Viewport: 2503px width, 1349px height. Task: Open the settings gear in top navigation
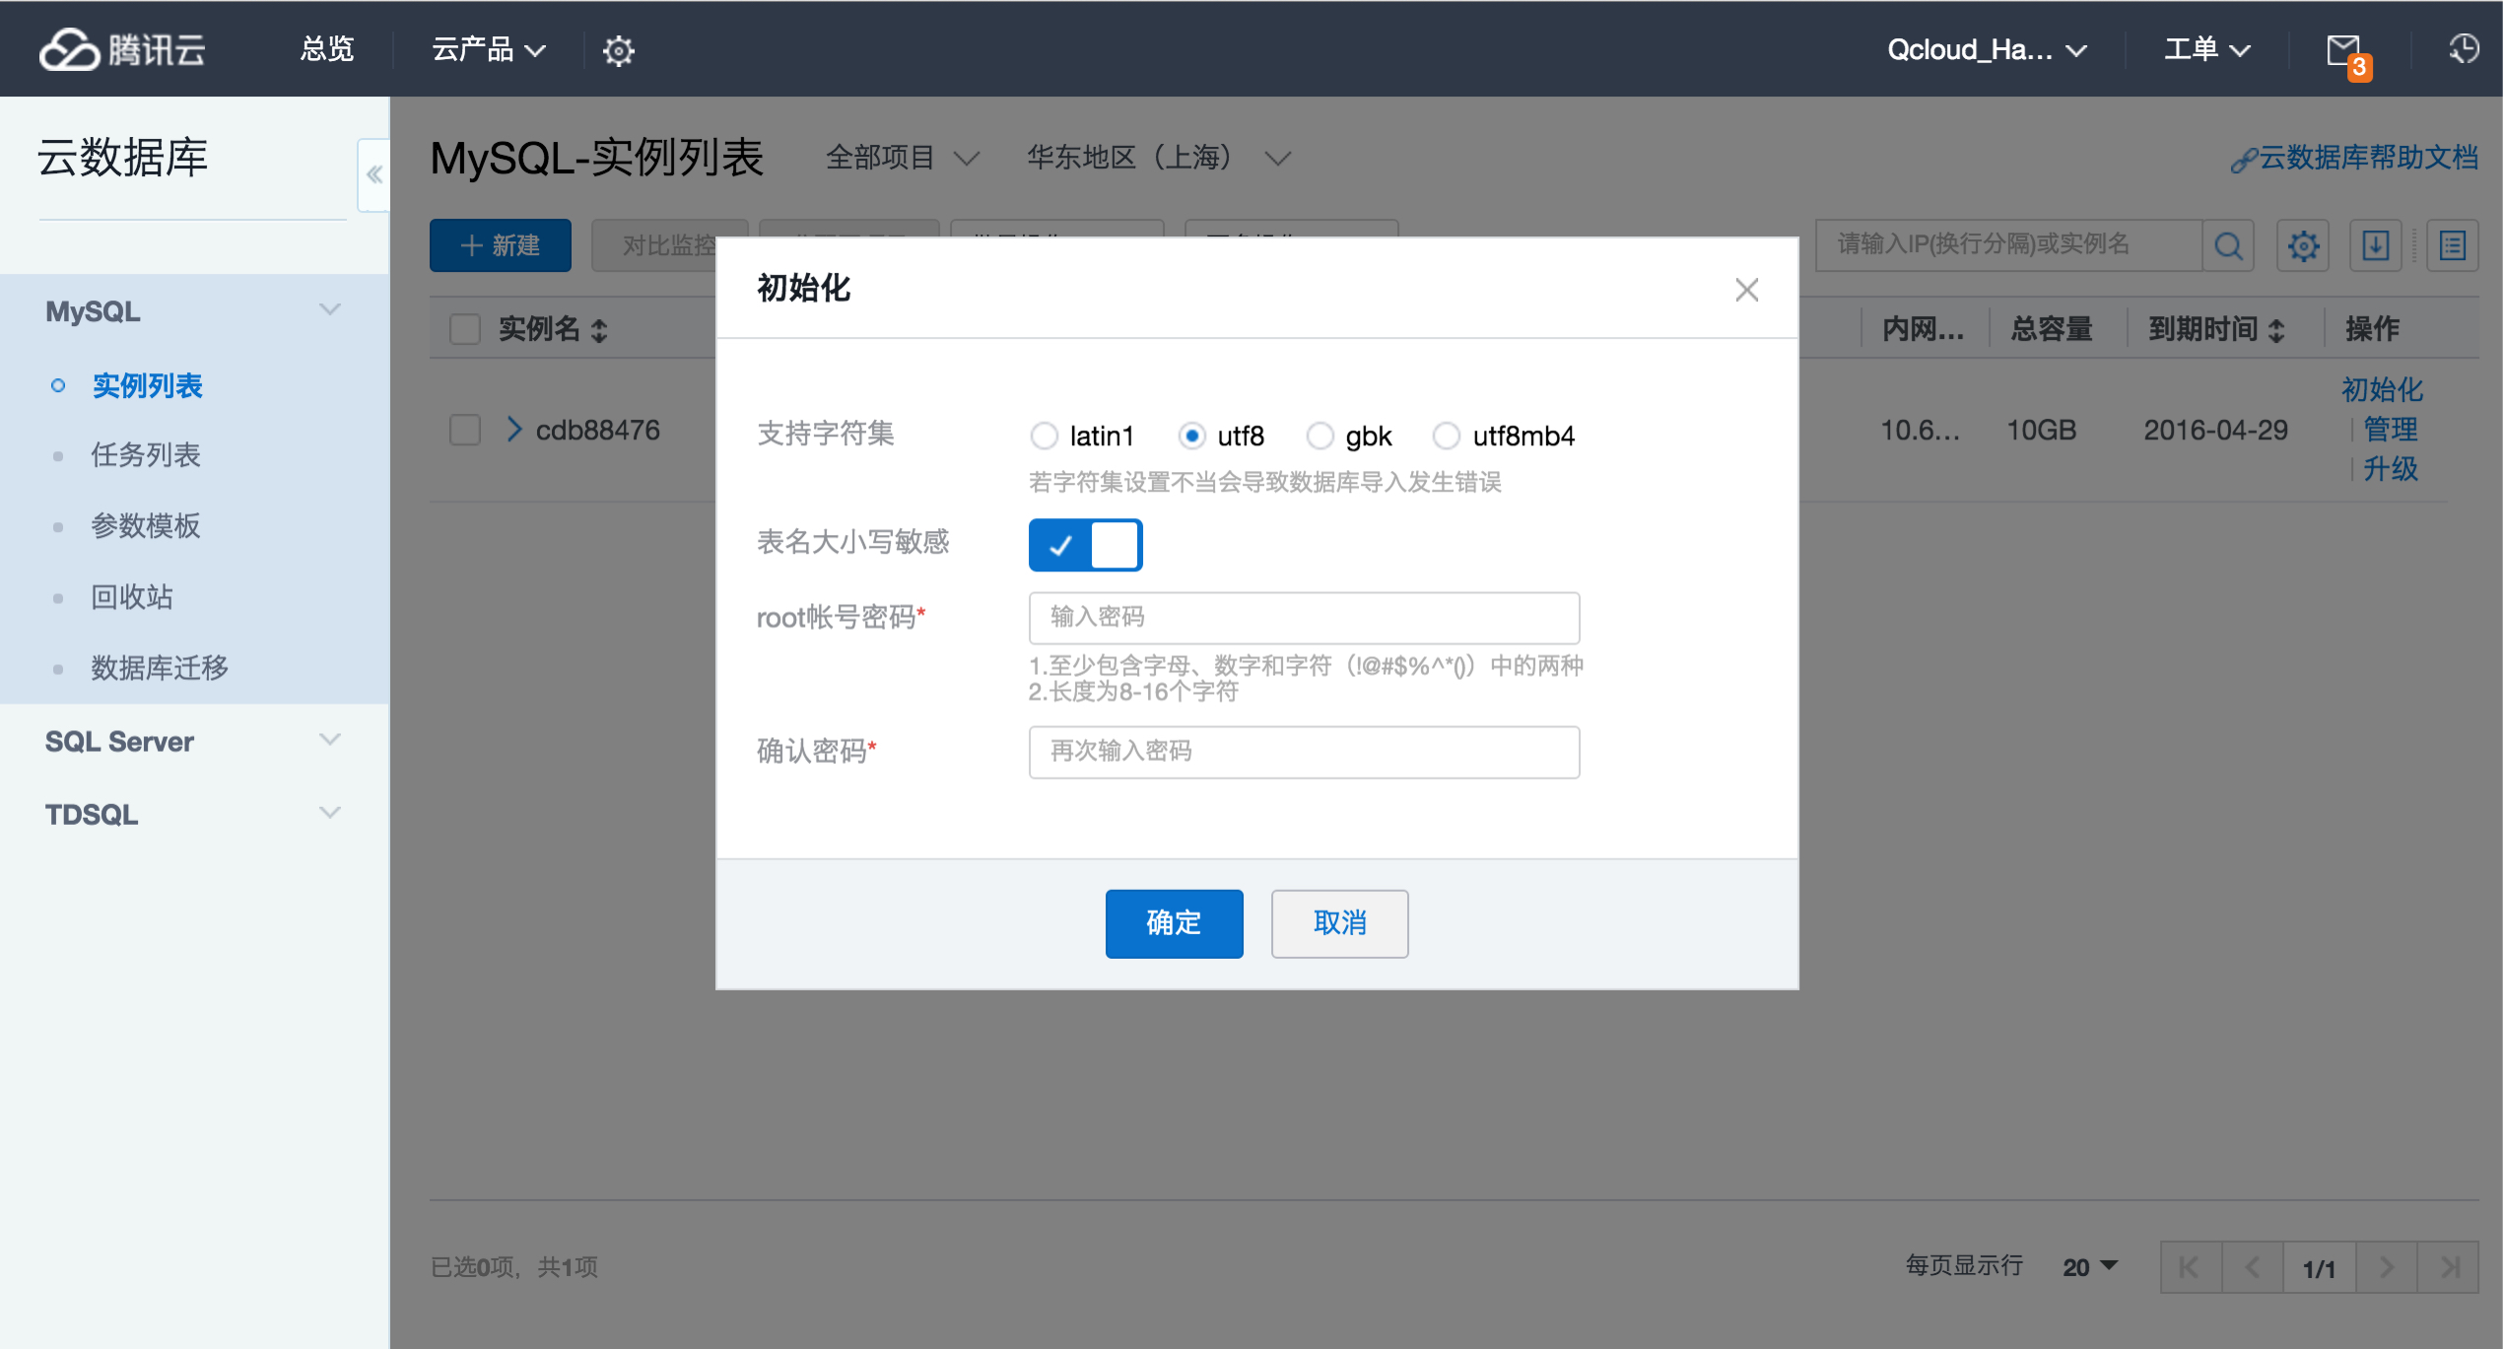[x=618, y=50]
